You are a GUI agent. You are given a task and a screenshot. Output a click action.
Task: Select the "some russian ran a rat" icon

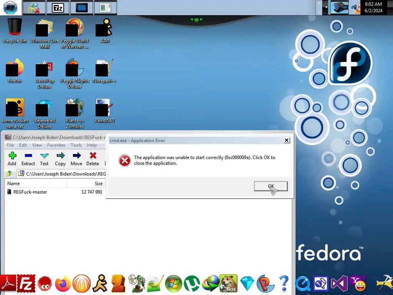pyautogui.click(x=15, y=113)
